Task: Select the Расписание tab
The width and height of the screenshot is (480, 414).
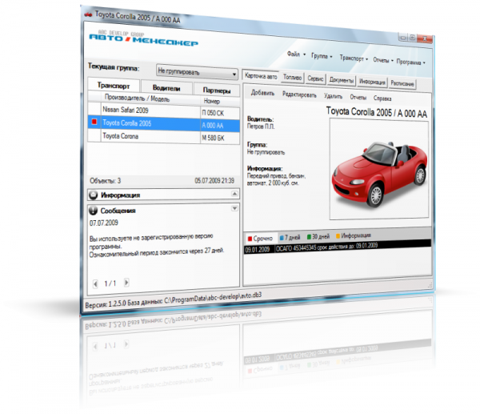Action: [402, 83]
